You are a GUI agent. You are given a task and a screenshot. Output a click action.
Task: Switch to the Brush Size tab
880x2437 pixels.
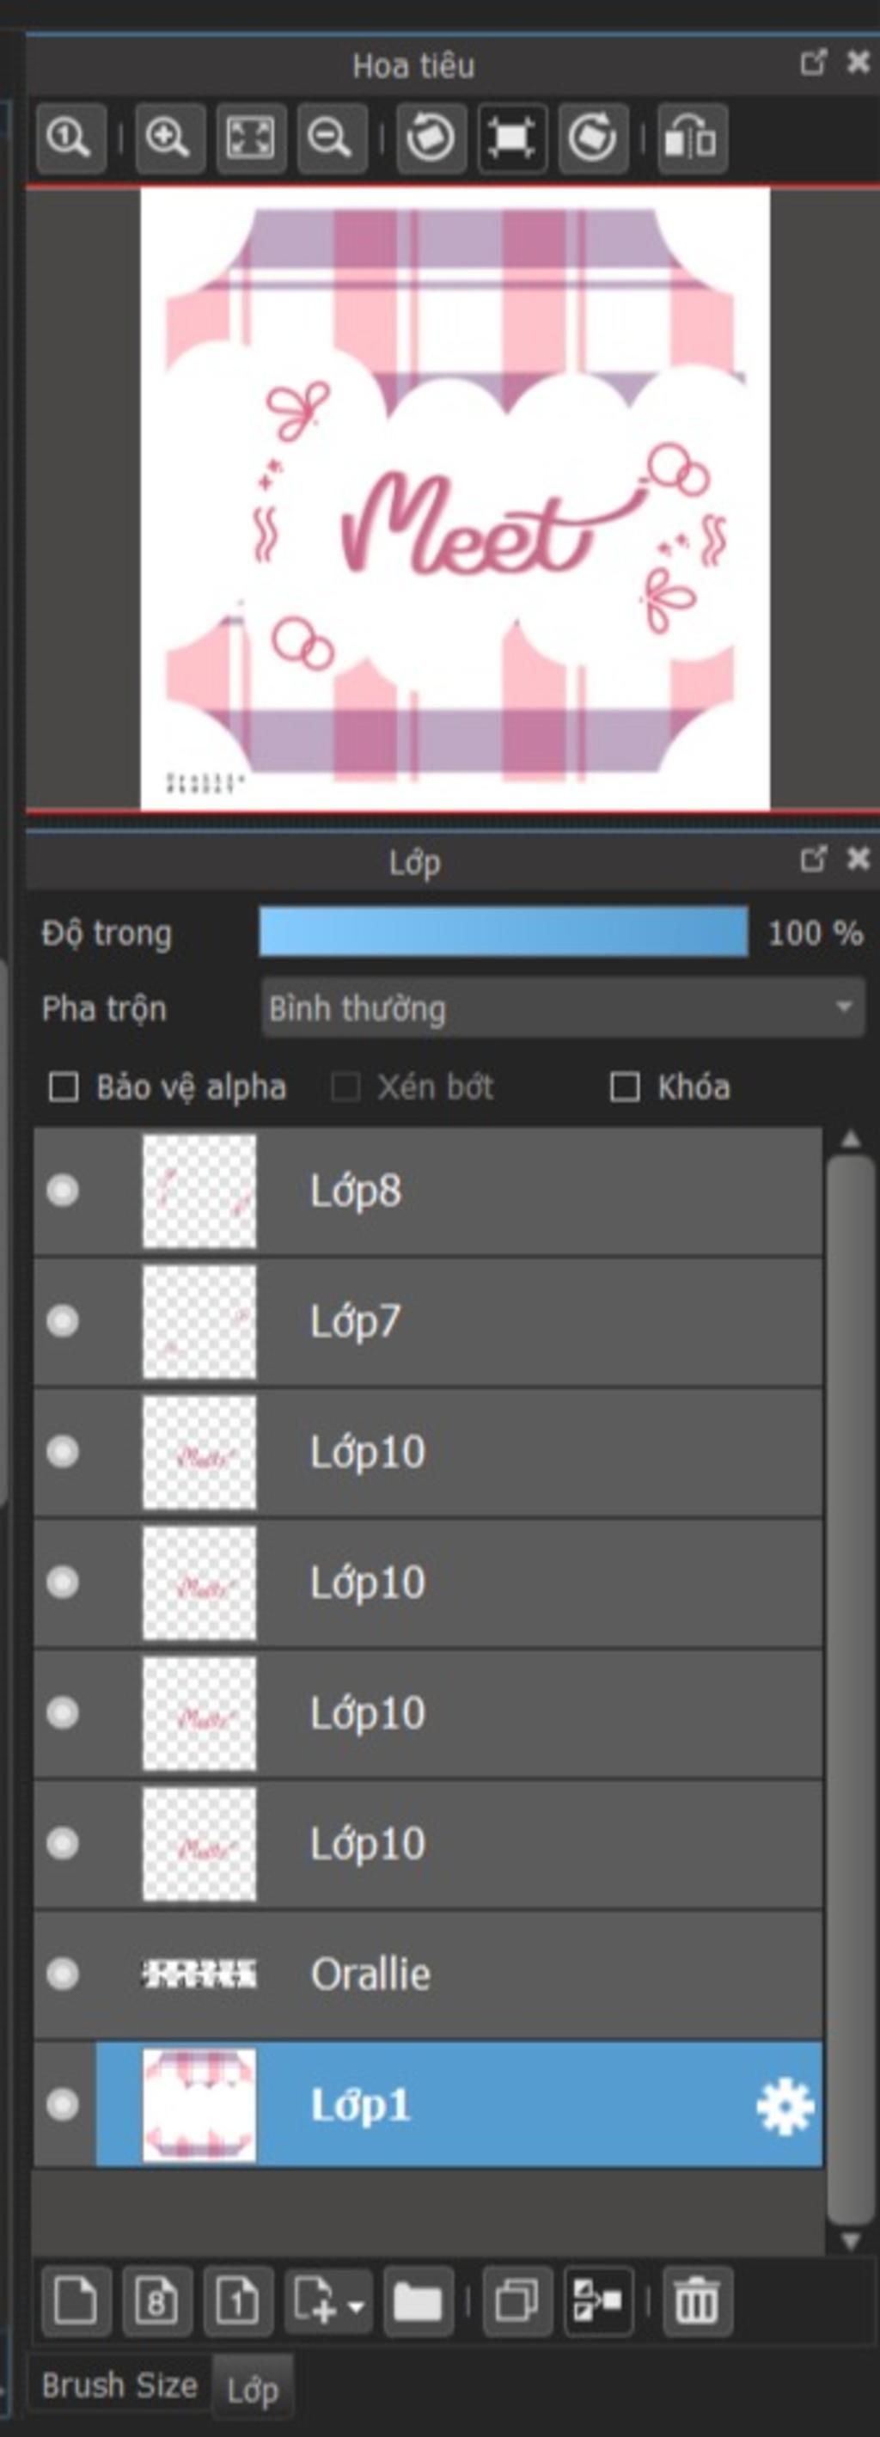(x=119, y=2385)
